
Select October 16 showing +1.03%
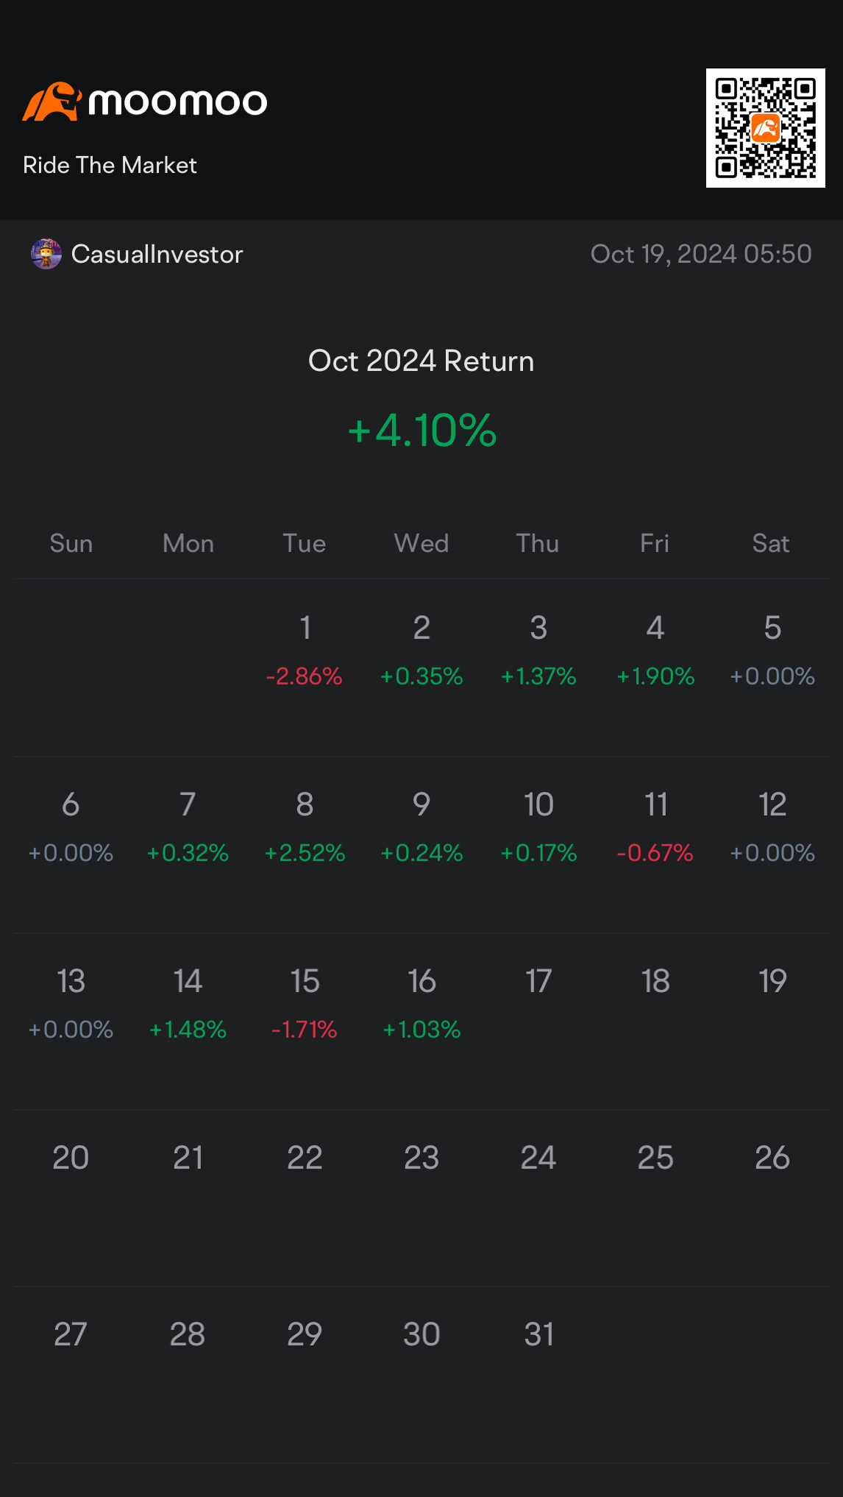(x=421, y=1004)
